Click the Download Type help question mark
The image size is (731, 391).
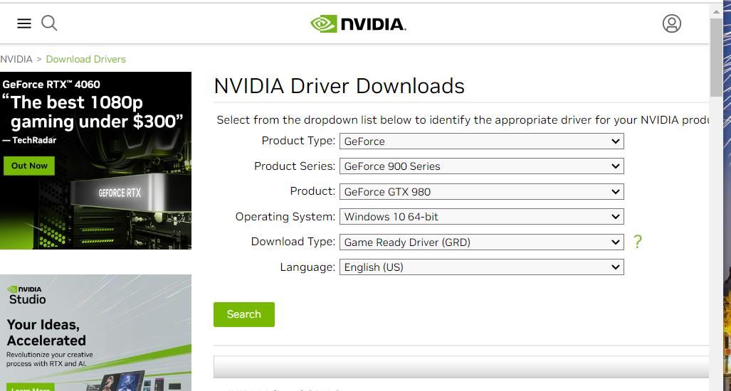coord(637,241)
